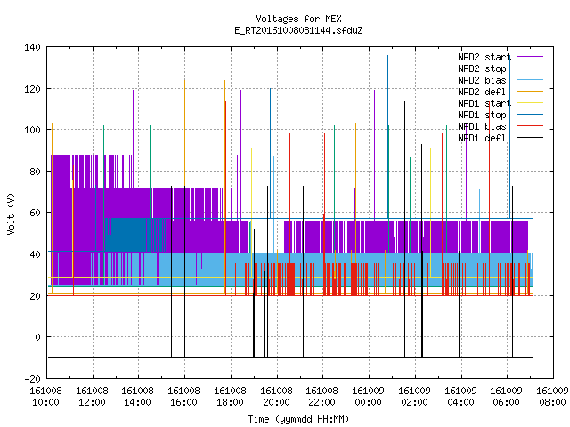Click the yellow NPD1 start legend line
Image resolution: width=570 pixels, height=427 pixels.
pyautogui.click(x=530, y=103)
